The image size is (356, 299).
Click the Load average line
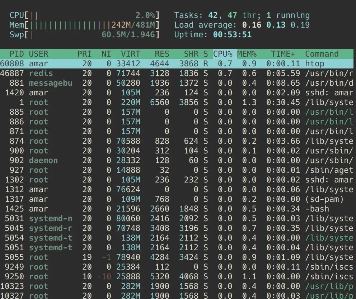tap(242, 25)
